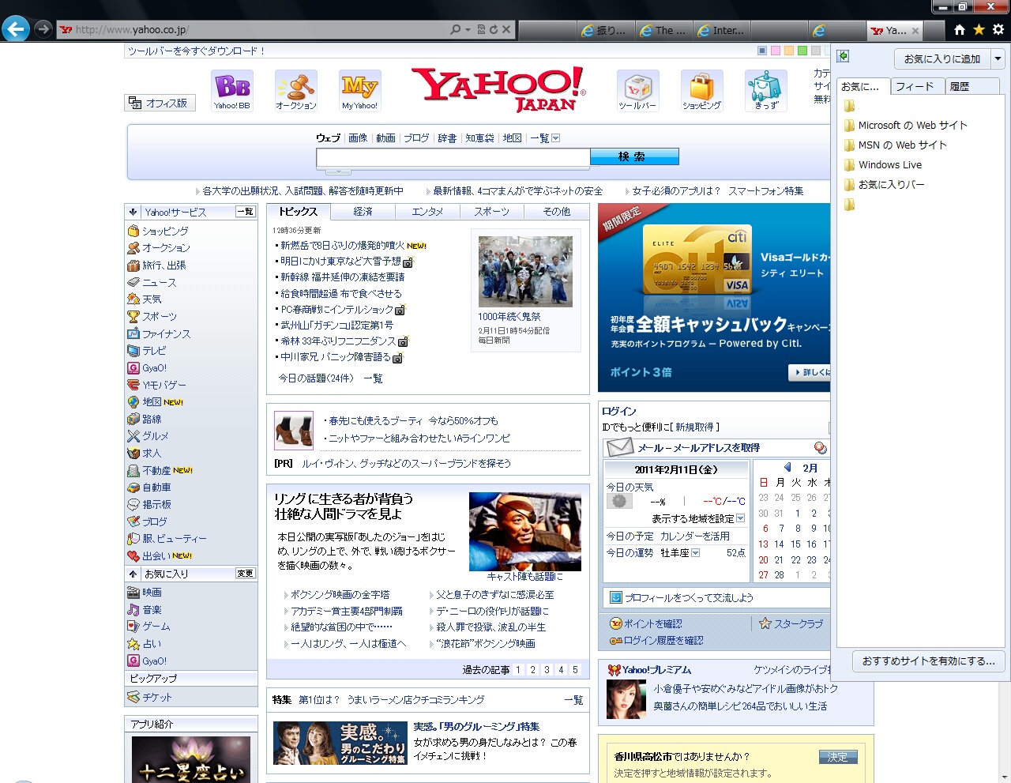Pin the Favorites Center with the green arrow icon
1011x783 pixels.
point(843,56)
